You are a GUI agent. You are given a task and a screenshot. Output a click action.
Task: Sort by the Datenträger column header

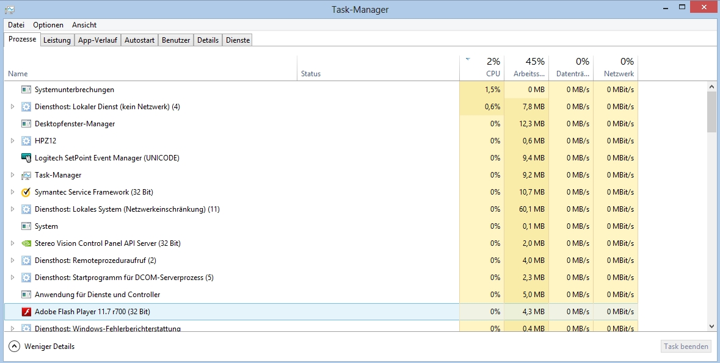(x=571, y=68)
